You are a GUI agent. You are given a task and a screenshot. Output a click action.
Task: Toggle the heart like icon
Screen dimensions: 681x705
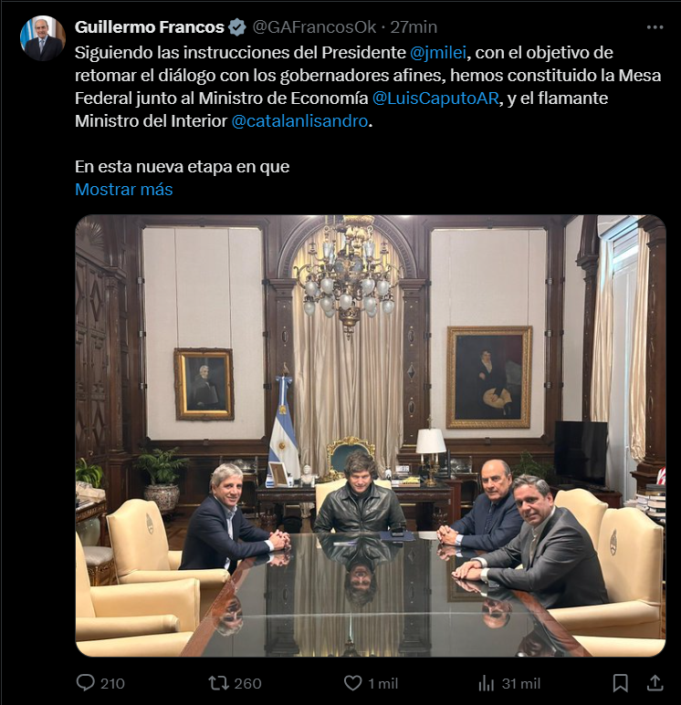(x=352, y=682)
